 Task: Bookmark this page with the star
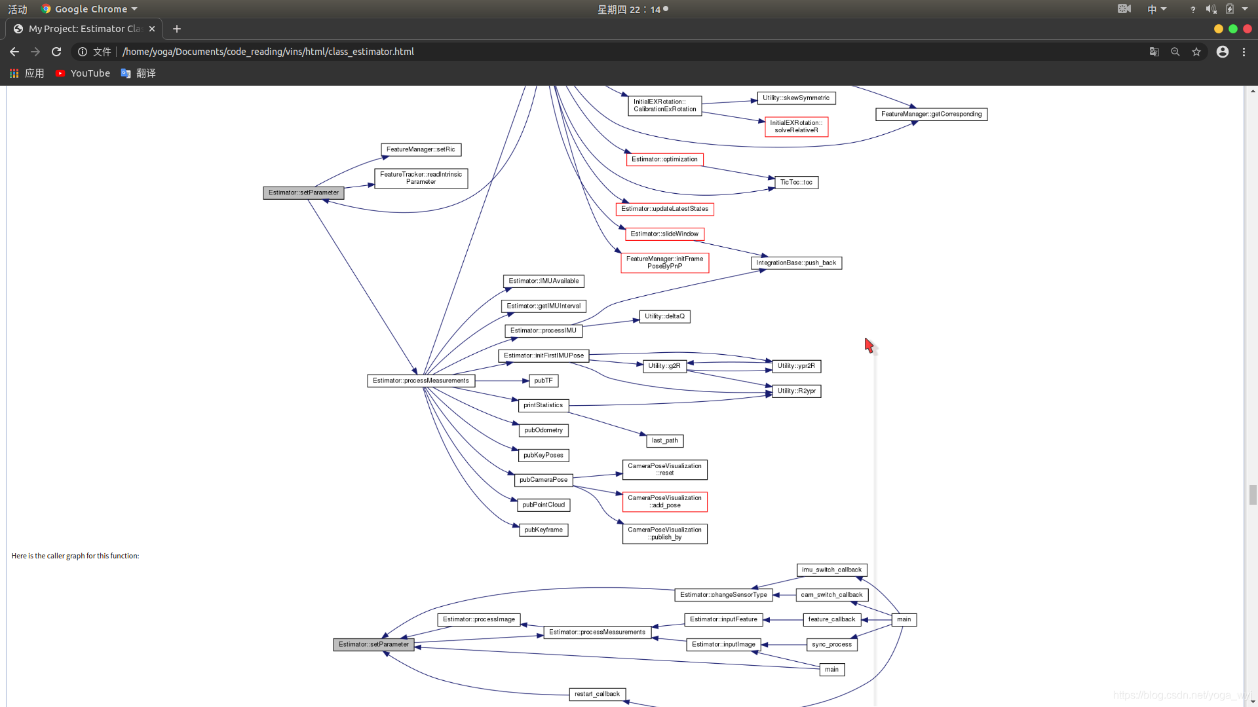[x=1196, y=52]
